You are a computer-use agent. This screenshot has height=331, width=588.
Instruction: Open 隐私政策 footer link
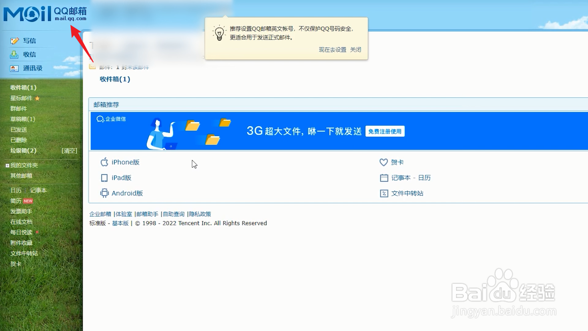point(200,214)
